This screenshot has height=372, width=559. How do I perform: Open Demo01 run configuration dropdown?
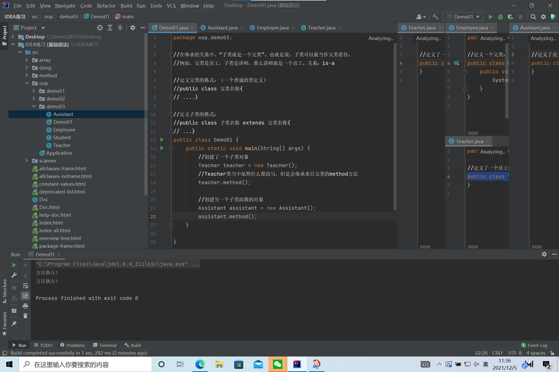[x=463, y=17]
